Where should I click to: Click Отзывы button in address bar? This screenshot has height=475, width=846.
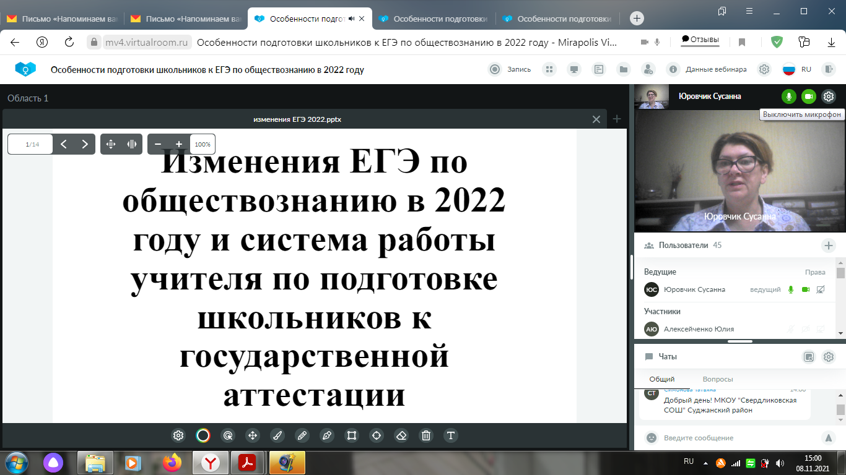(700, 40)
